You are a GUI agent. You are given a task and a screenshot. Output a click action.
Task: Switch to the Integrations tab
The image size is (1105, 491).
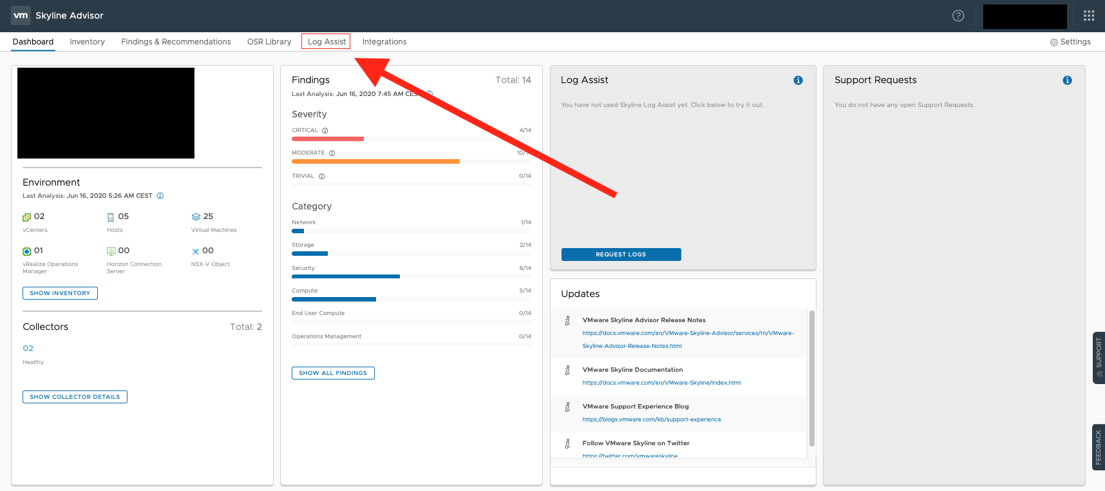384,42
